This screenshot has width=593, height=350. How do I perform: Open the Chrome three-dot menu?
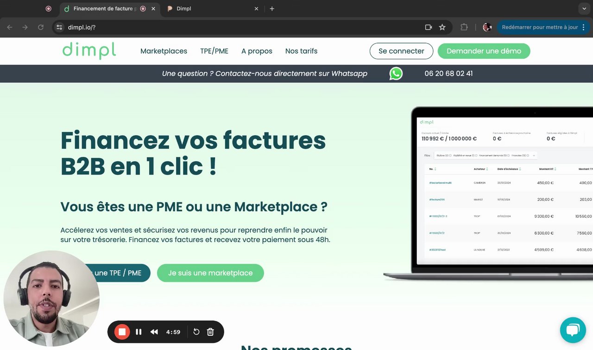pyautogui.click(x=583, y=27)
